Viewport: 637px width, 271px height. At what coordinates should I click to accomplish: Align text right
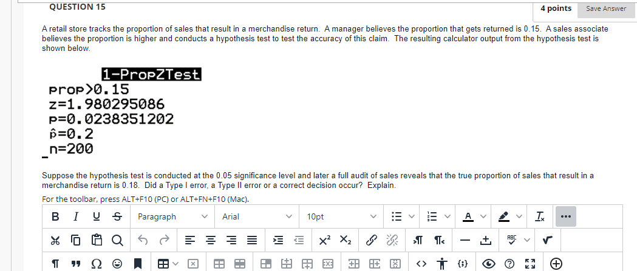[231, 241]
